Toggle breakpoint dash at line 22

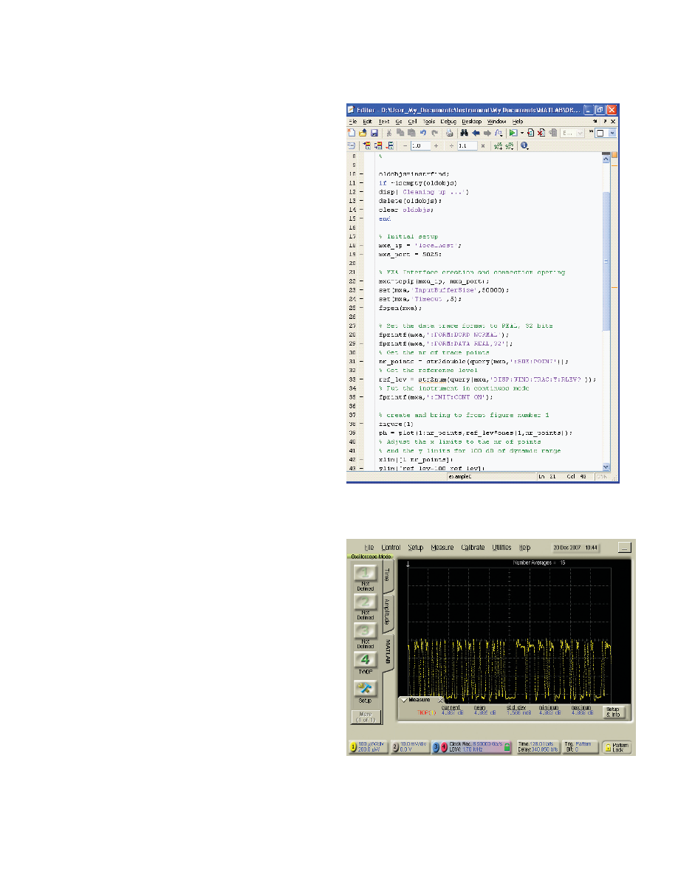pos(361,281)
